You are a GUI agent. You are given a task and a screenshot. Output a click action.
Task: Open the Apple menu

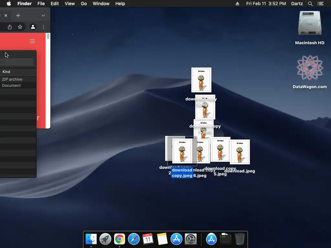point(9,4)
